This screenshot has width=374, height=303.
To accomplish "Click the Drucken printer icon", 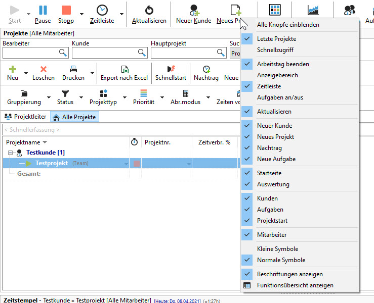I will point(73,69).
